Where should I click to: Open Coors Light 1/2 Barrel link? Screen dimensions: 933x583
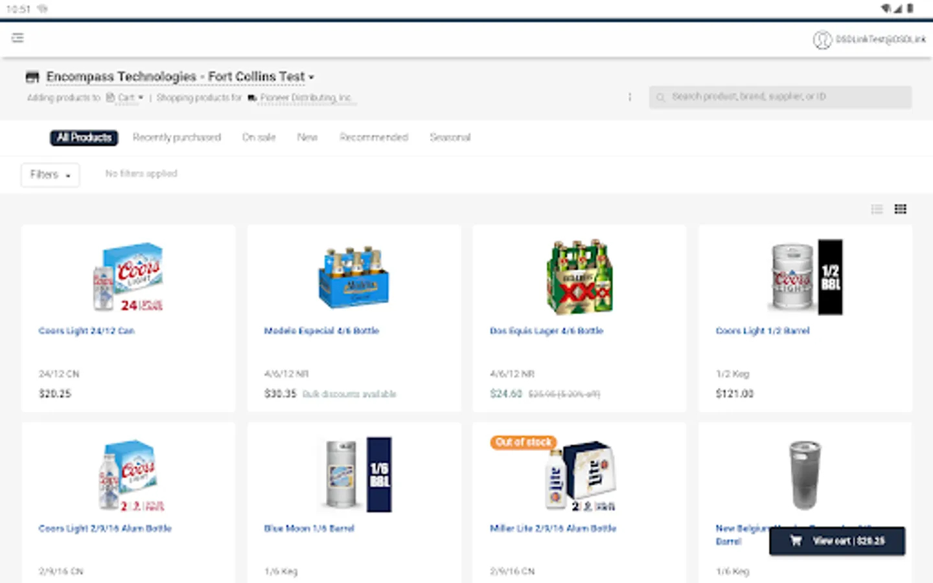click(763, 331)
